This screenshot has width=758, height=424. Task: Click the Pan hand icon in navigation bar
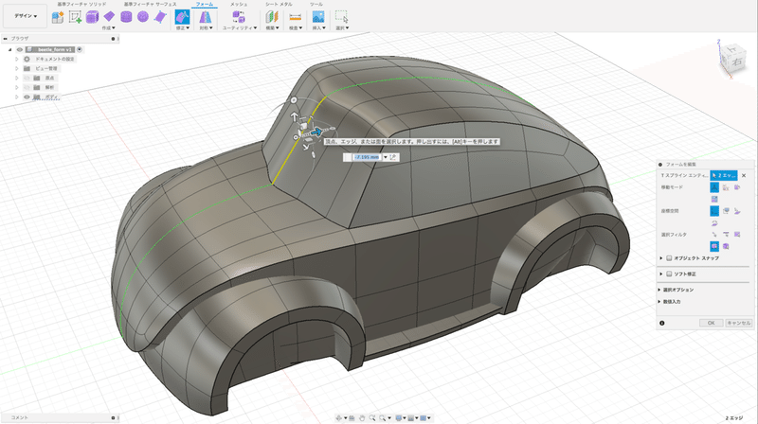[x=364, y=416]
